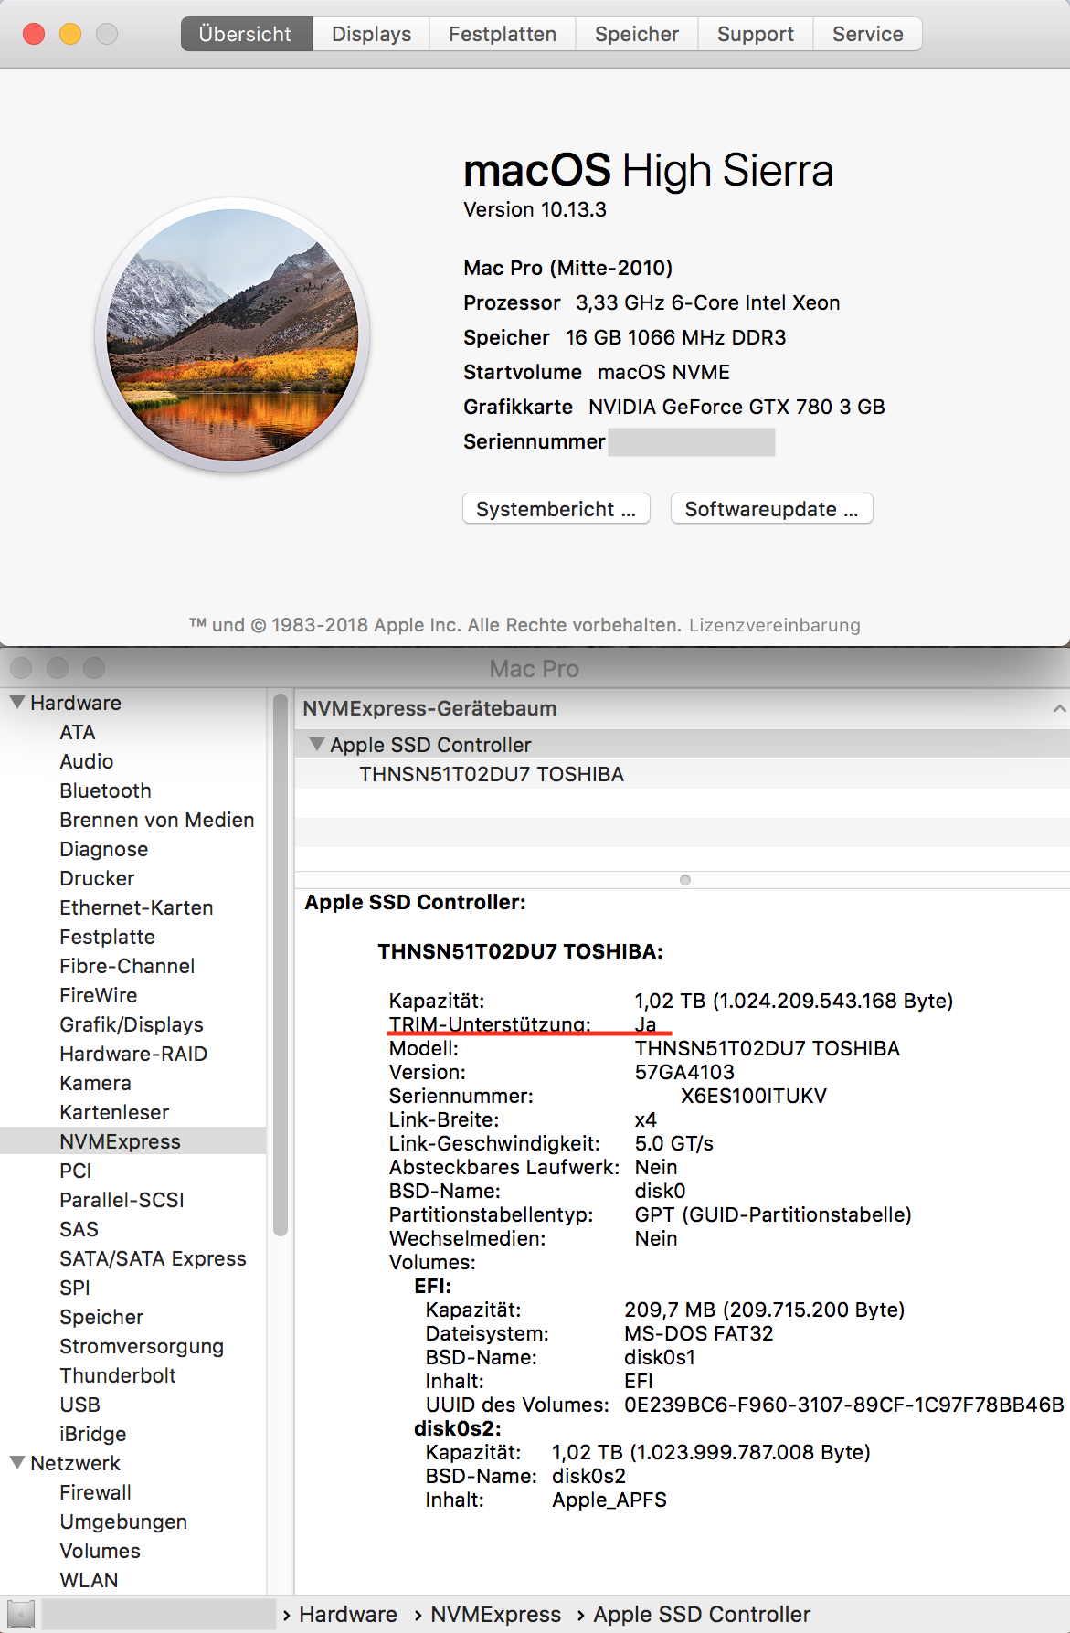1070x1633 pixels.
Task: Select Stromversorgung in the sidebar
Action: [x=142, y=1346]
